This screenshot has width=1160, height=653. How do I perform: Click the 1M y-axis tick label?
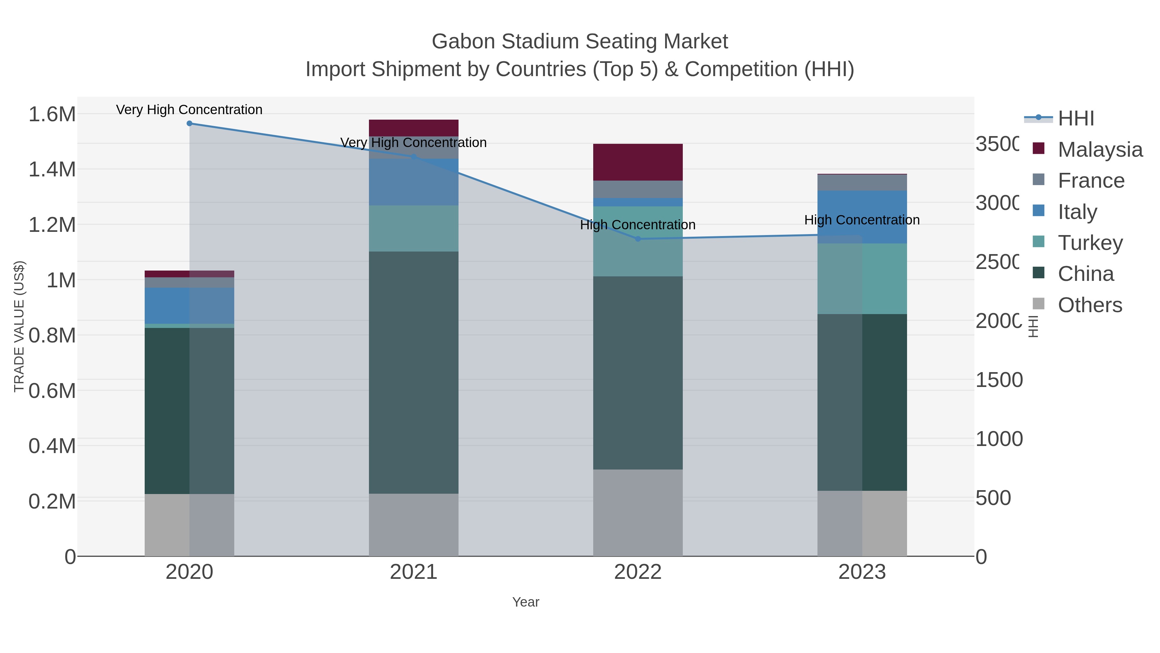tap(61, 280)
